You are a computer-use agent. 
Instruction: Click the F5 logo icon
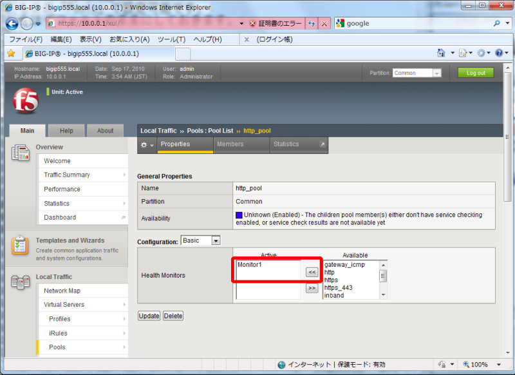[24, 101]
